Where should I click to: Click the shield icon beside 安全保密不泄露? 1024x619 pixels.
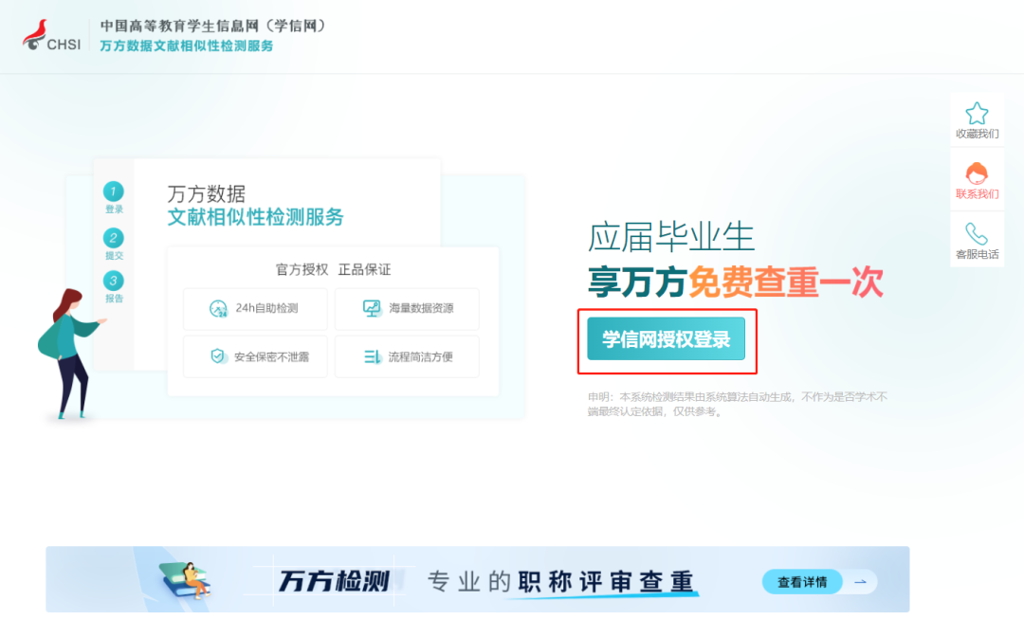point(217,356)
